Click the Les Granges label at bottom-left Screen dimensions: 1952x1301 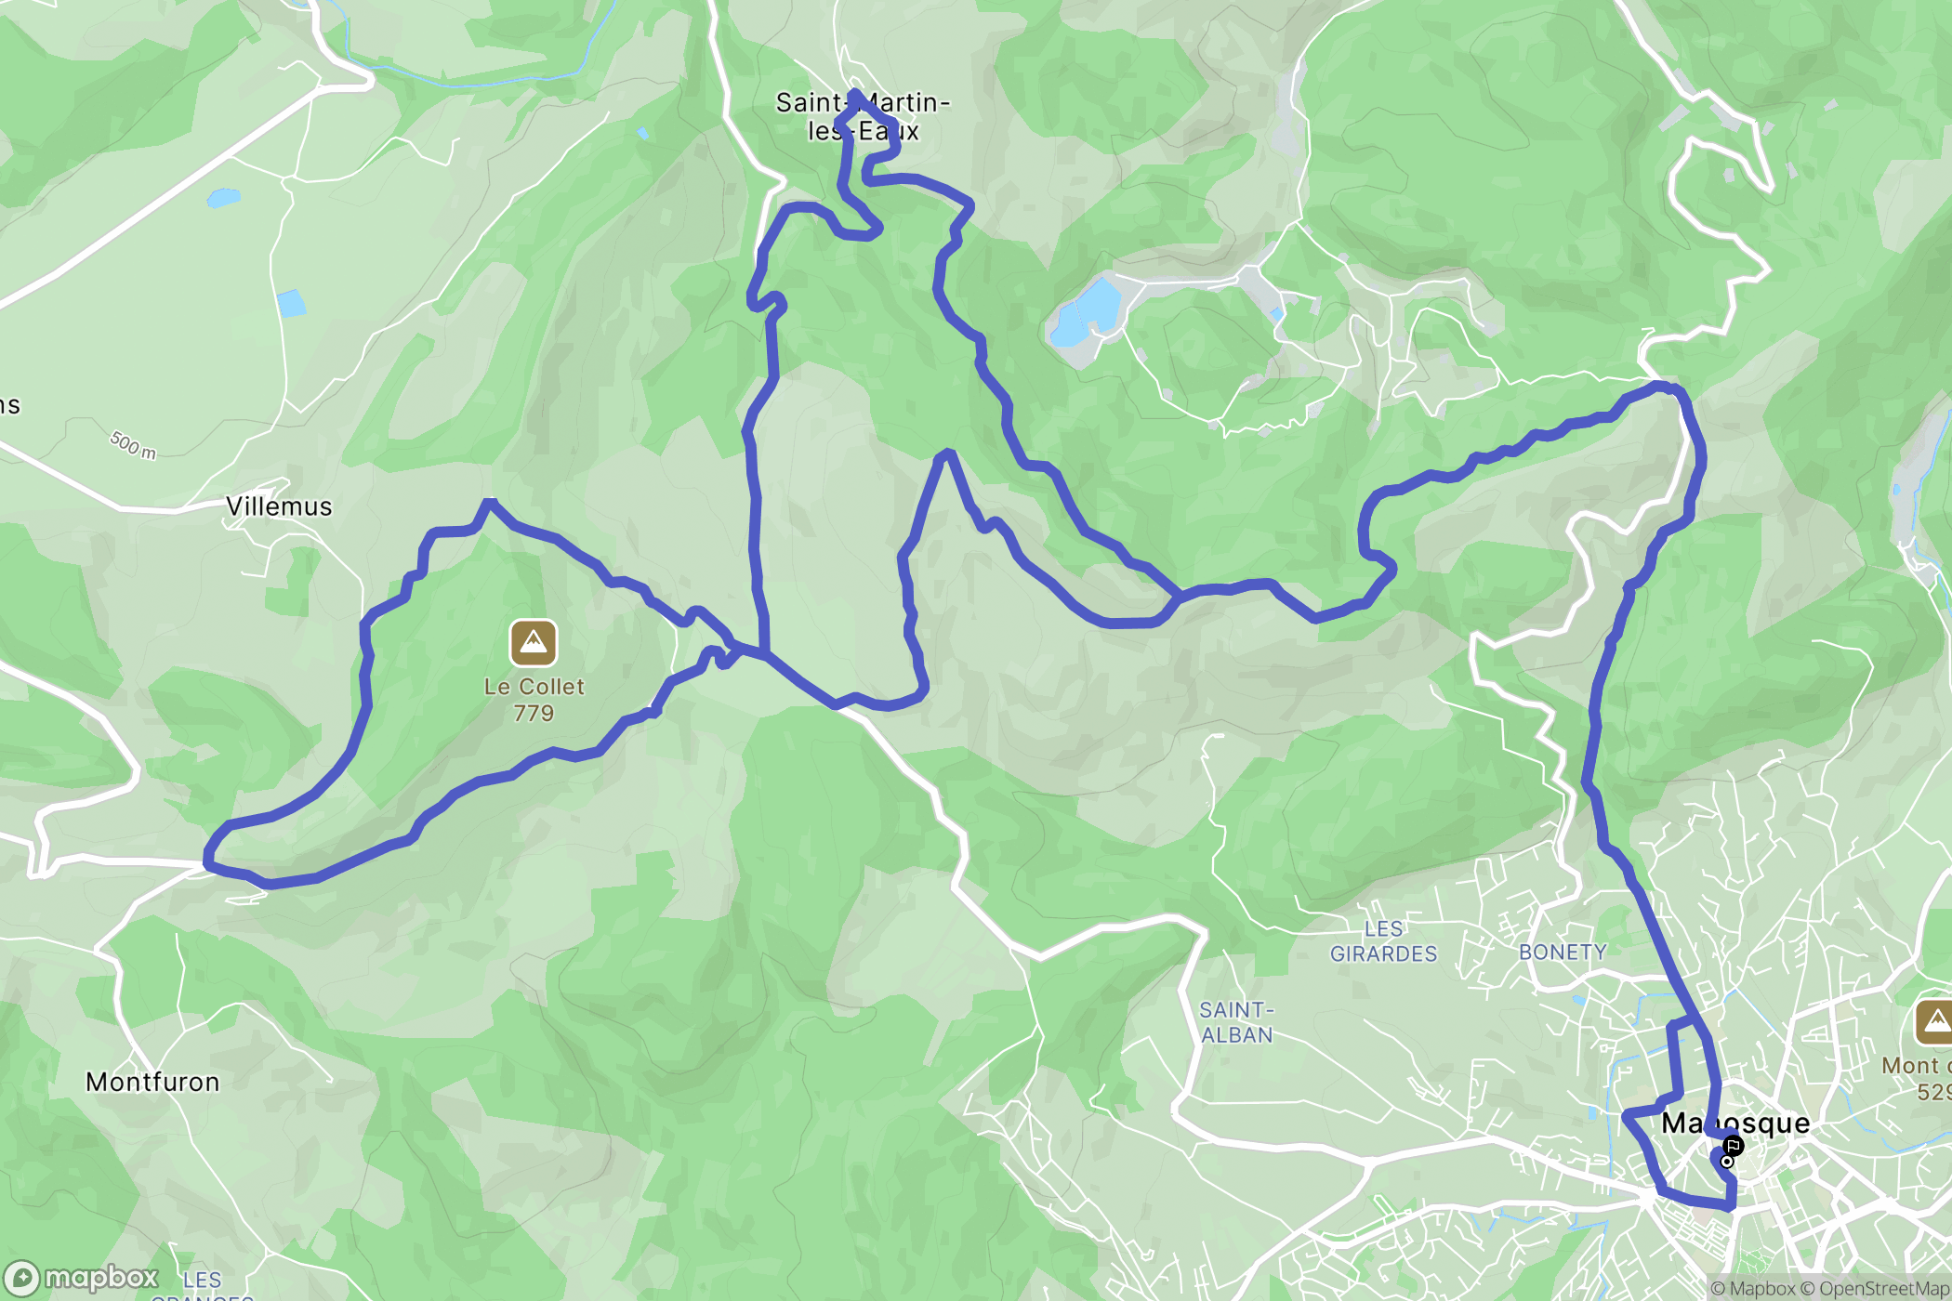click(203, 1287)
